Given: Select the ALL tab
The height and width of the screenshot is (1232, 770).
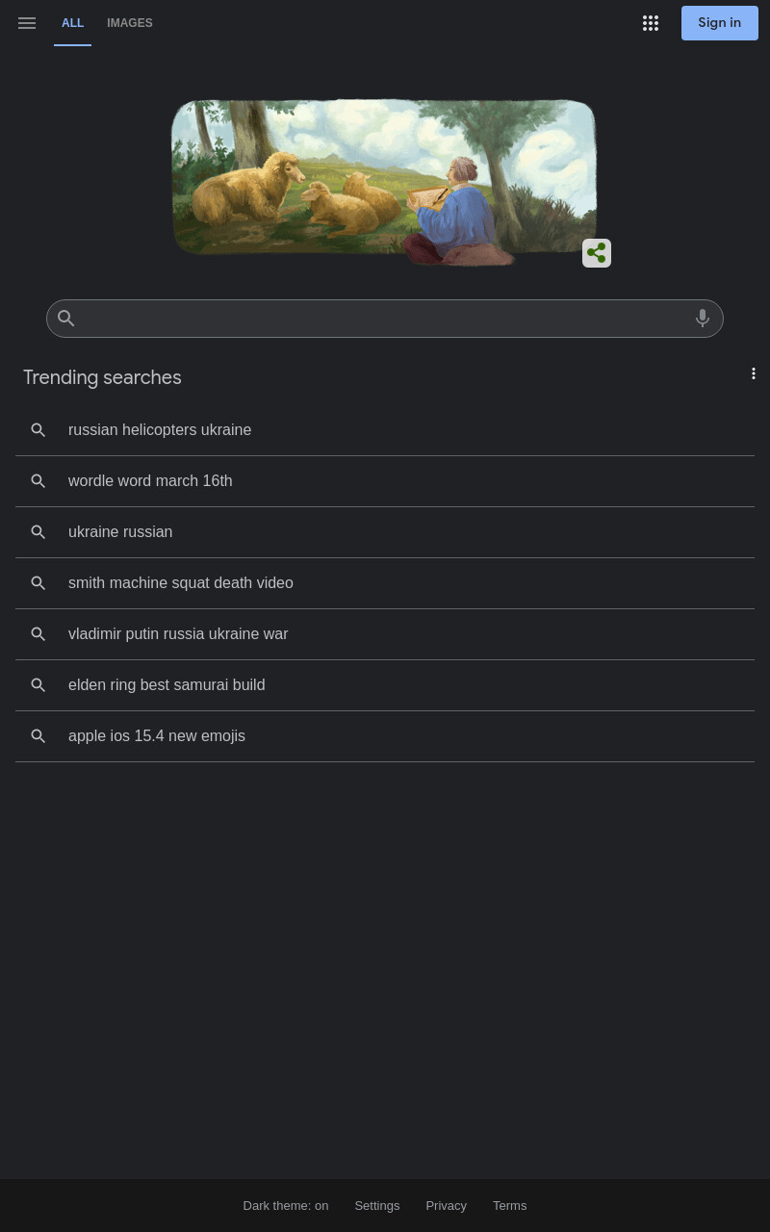Looking at the screenshot, I should (x=73, y=23).
